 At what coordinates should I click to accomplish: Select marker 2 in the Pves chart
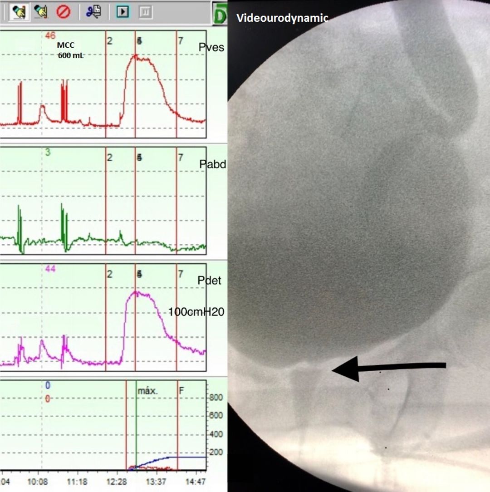pos(109,41)
